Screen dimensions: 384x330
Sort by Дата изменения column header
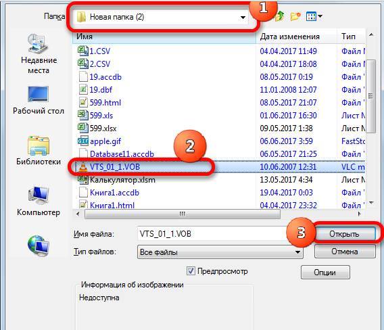point(296,37)
